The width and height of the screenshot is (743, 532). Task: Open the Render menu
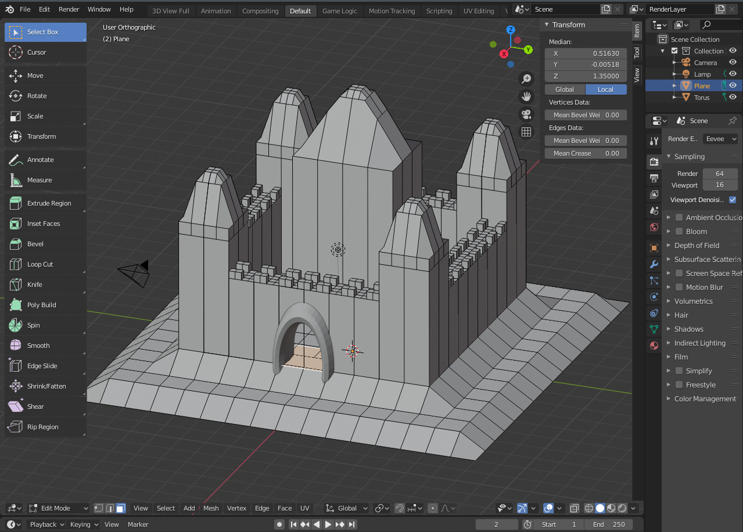(x=69, y=9)
